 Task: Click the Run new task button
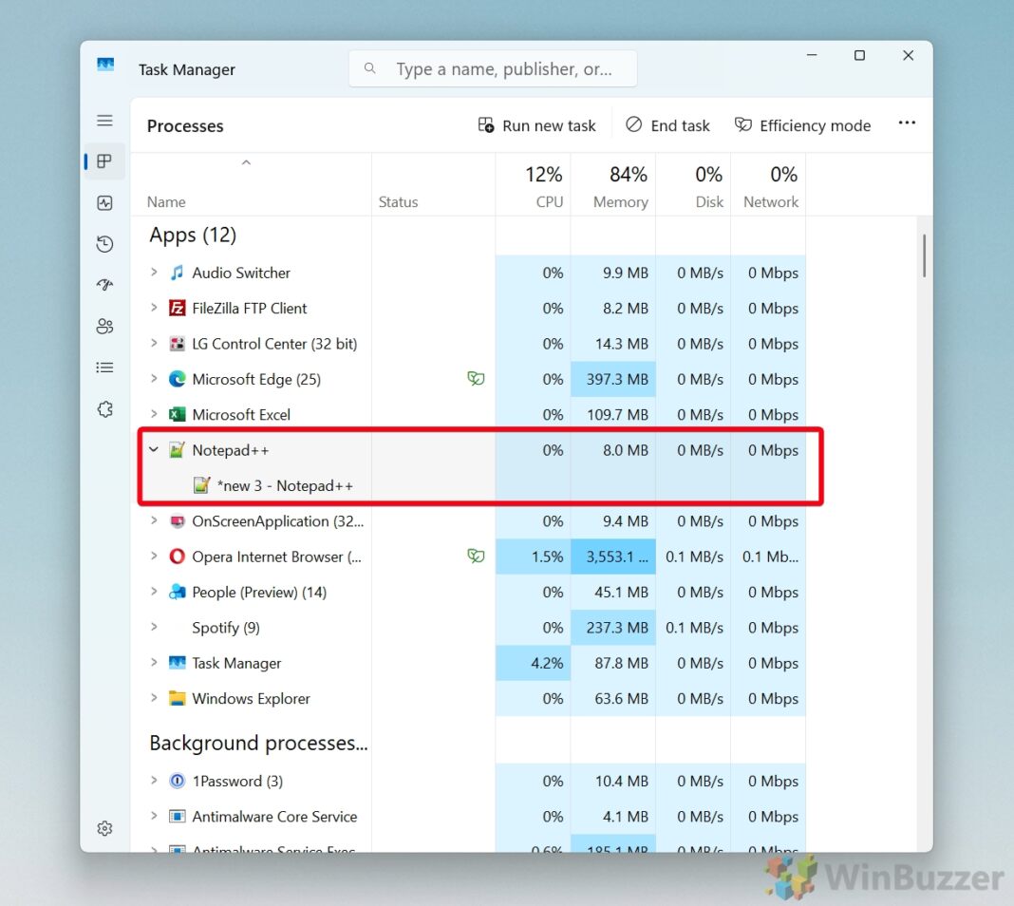pyautogui.click(x=536, y=124)
